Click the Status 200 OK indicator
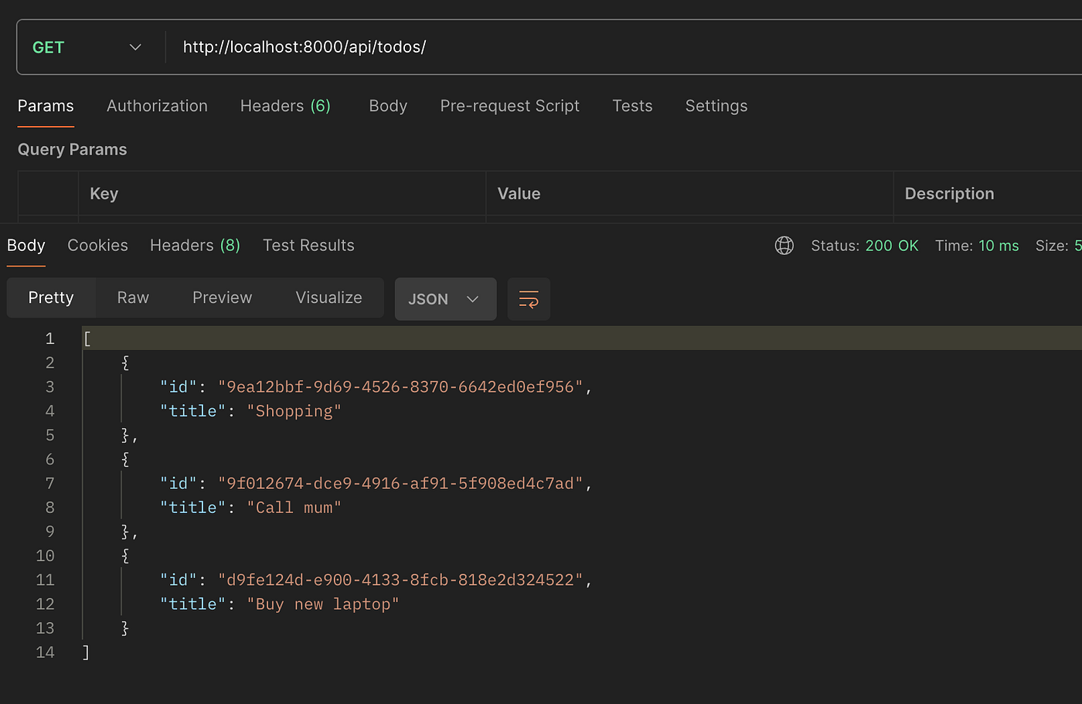Screen dimensions: 1082x704 tap(865, 246)
